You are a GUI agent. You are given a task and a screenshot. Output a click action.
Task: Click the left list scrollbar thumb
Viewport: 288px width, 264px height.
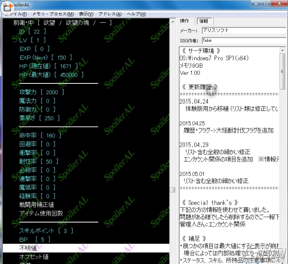pos(173,190)
